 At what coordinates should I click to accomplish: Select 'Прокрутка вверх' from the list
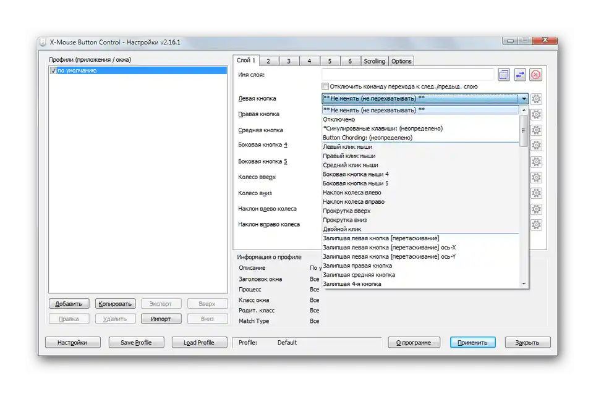[420, 211]
